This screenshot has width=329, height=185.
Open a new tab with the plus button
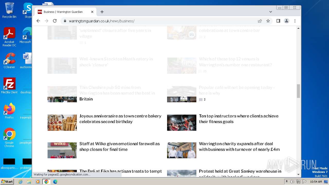102,12
